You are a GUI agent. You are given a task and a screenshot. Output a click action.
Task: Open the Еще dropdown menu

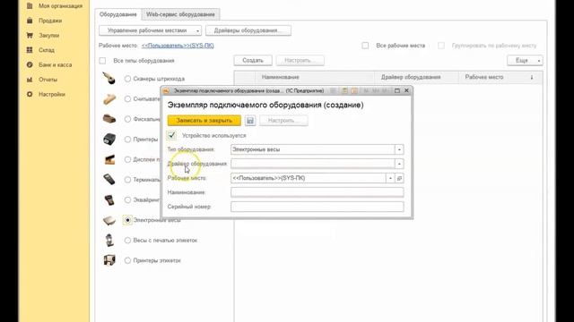[525, 60]
